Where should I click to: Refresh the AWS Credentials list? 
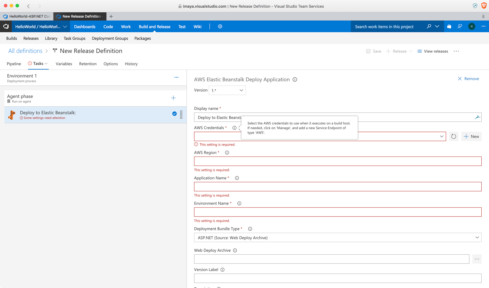pos(454,136)
